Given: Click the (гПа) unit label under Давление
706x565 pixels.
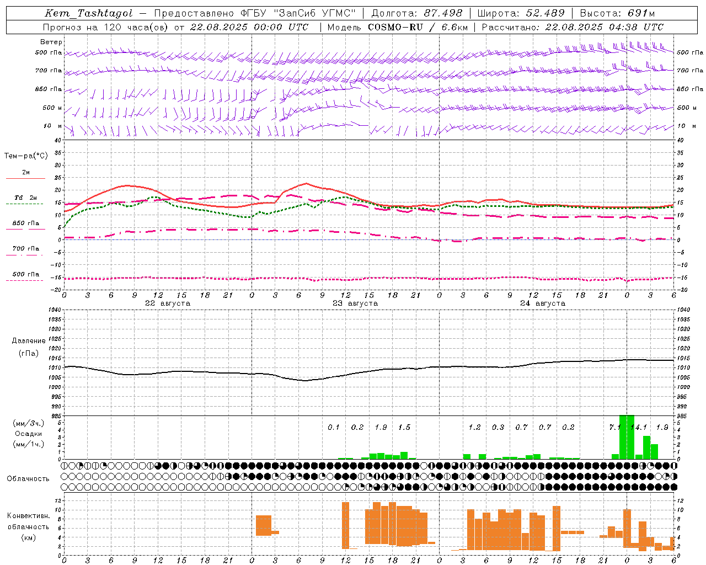Looking at the screenshot, I should tap(29, 353).
